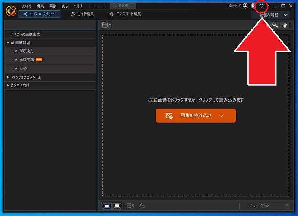
Task: Click the history list icon in bottom bar
Action: (x=130, y=206)
